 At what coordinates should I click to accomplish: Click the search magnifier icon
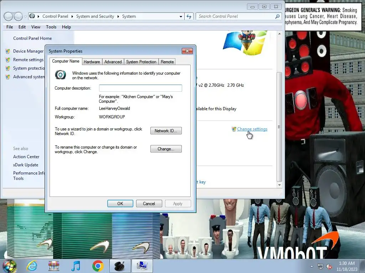click(x=277, y=16)
